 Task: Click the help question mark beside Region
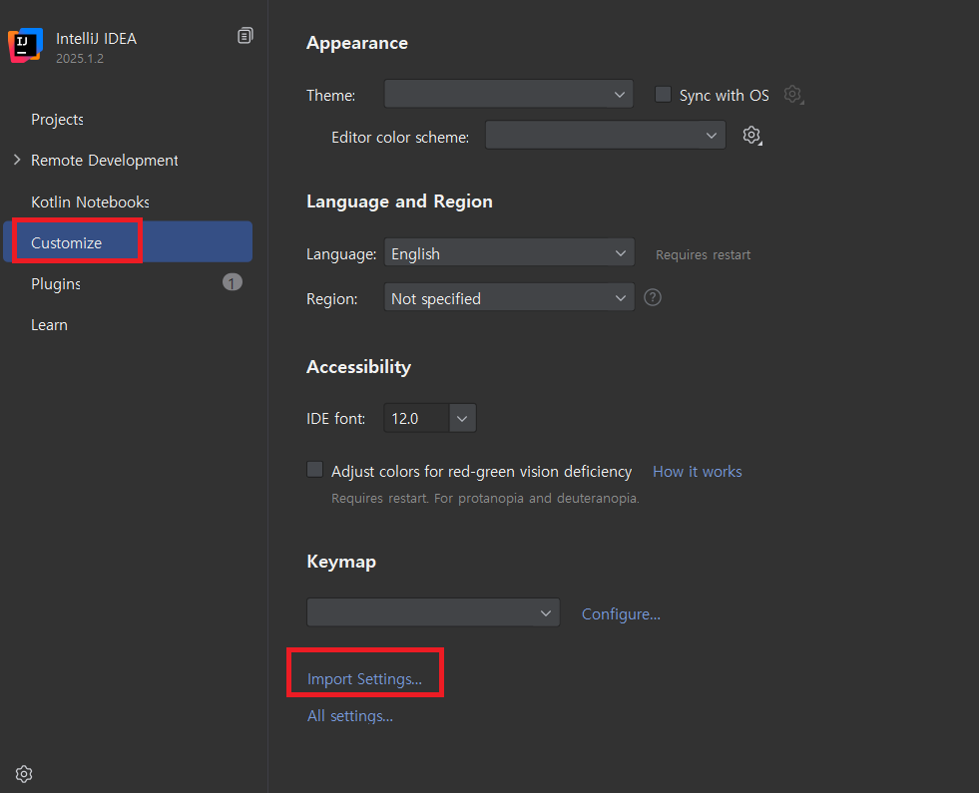coord(653,297)
